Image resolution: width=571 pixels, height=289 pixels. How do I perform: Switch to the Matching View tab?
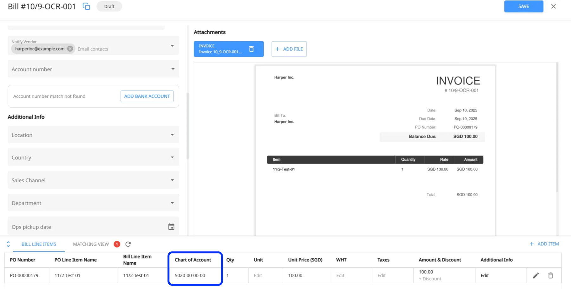(x=91, y=244)
